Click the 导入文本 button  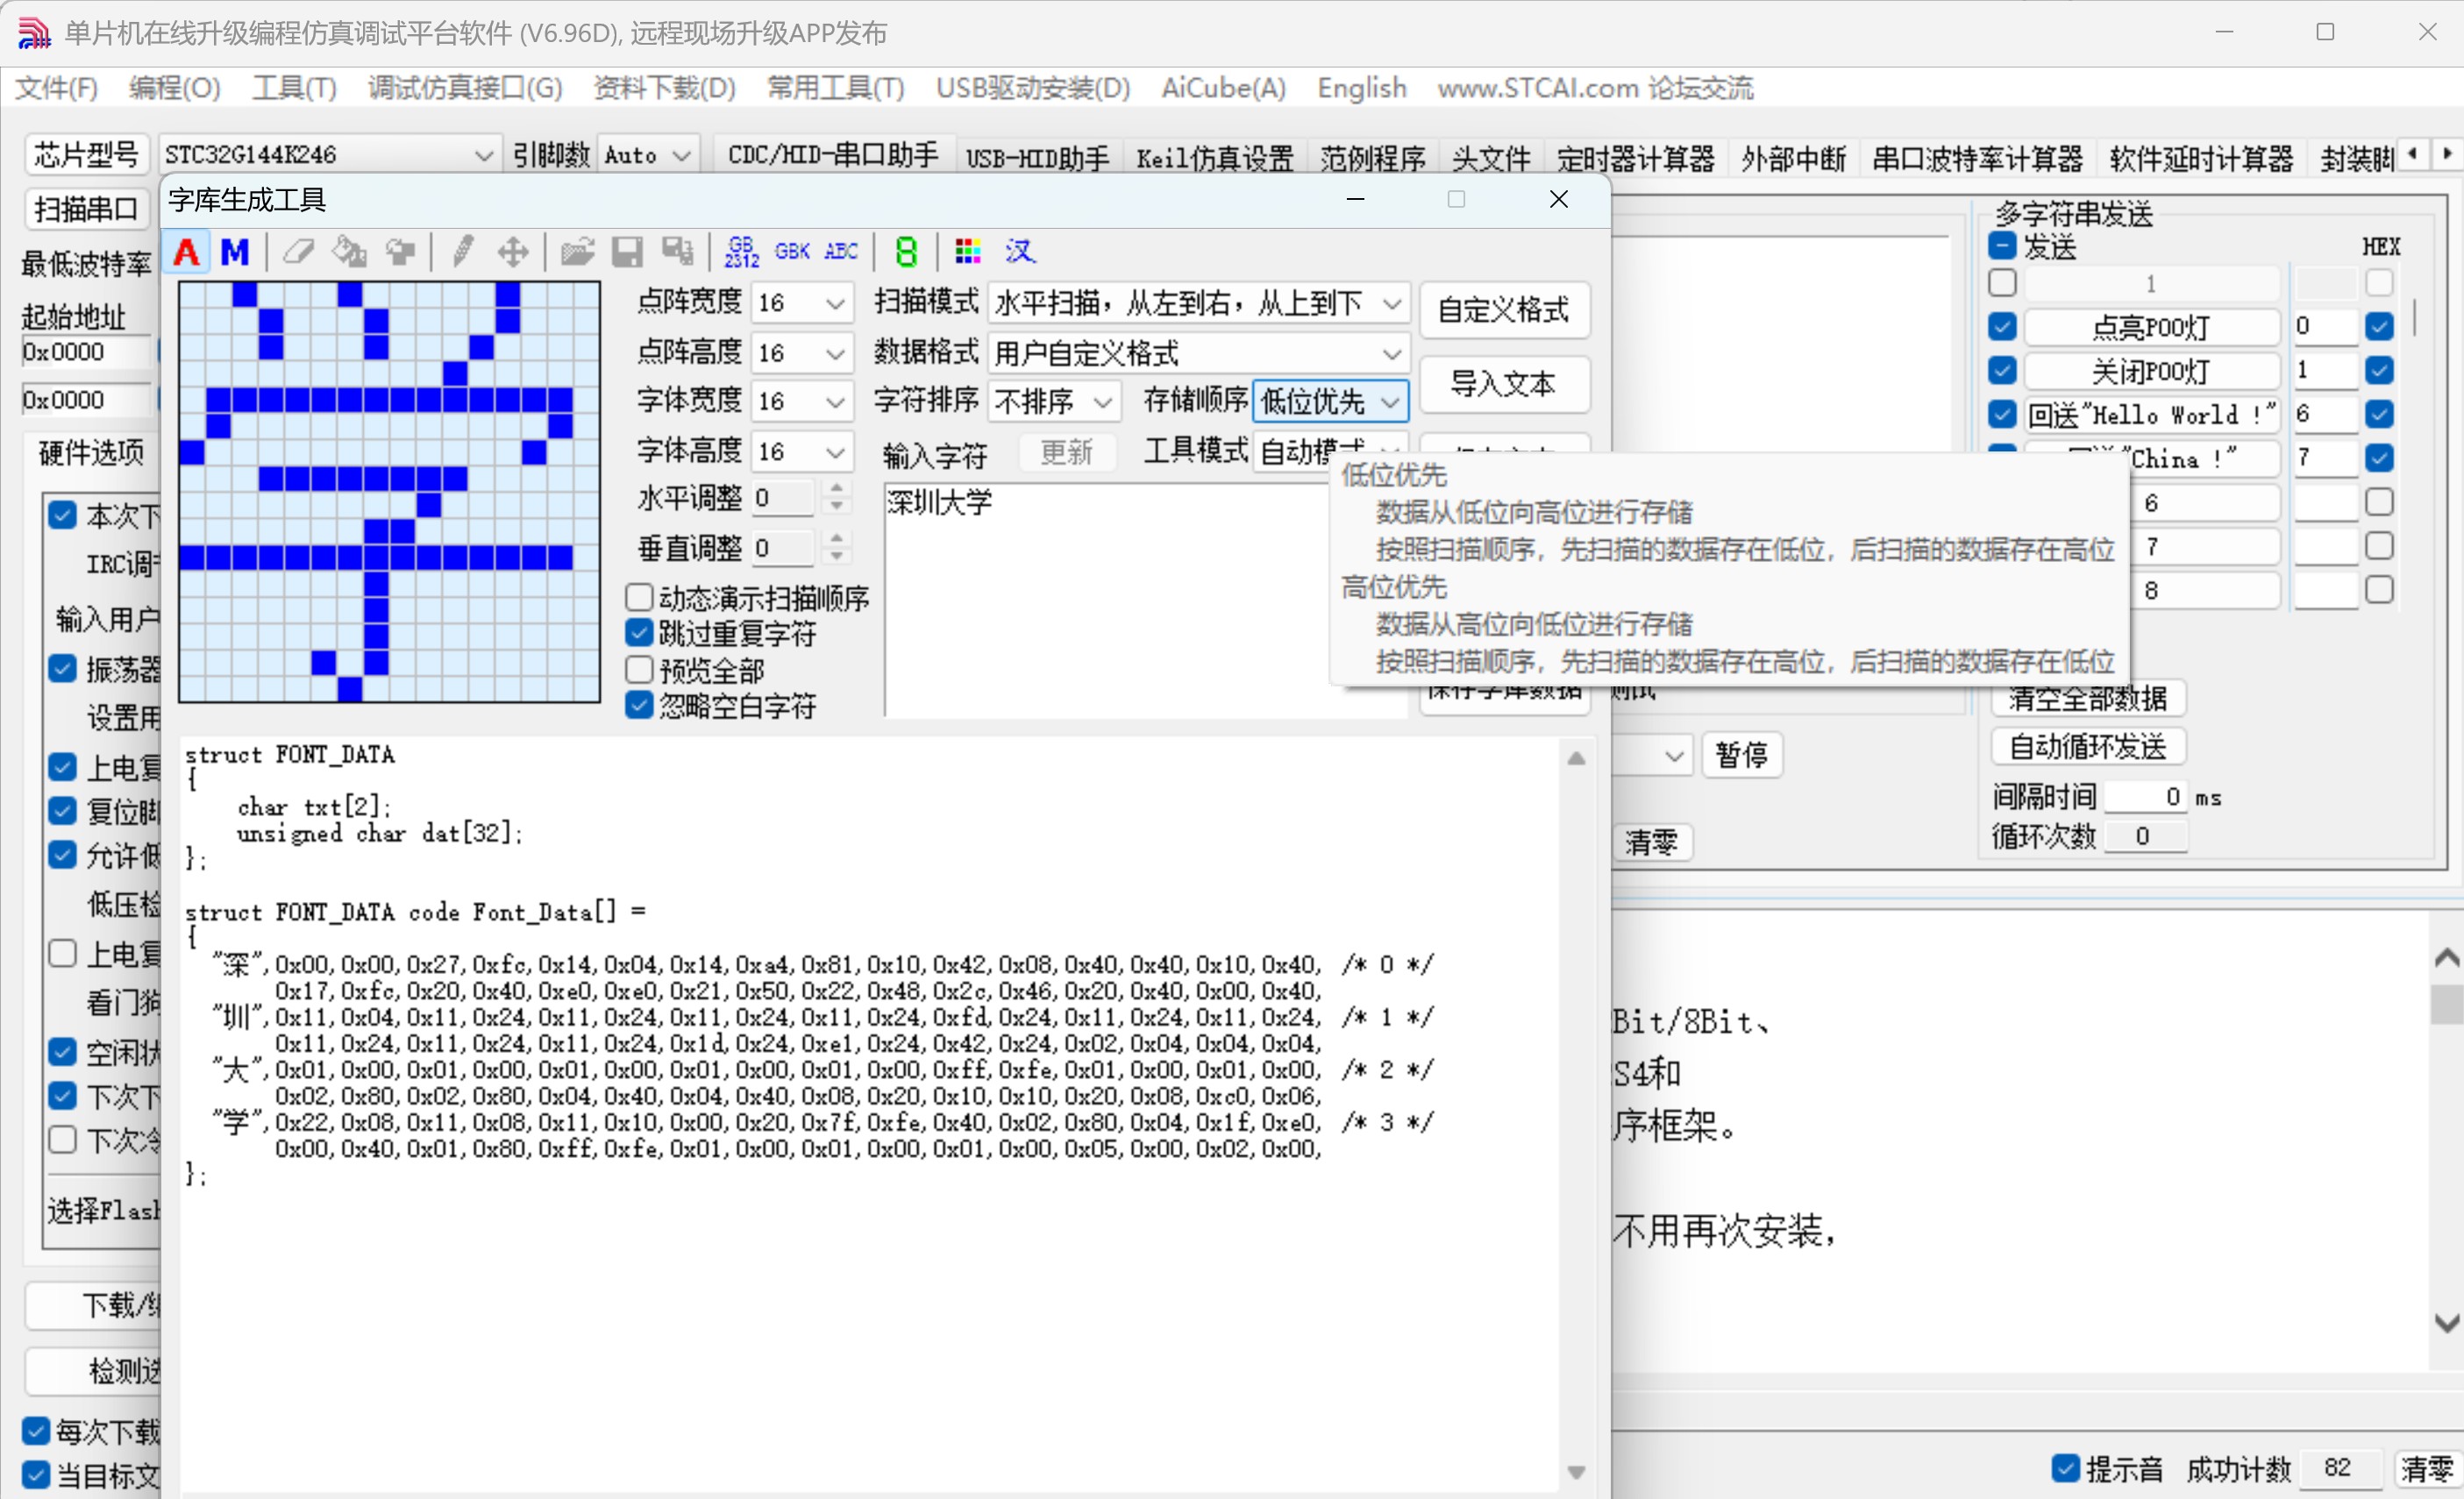pos(1505,384)
